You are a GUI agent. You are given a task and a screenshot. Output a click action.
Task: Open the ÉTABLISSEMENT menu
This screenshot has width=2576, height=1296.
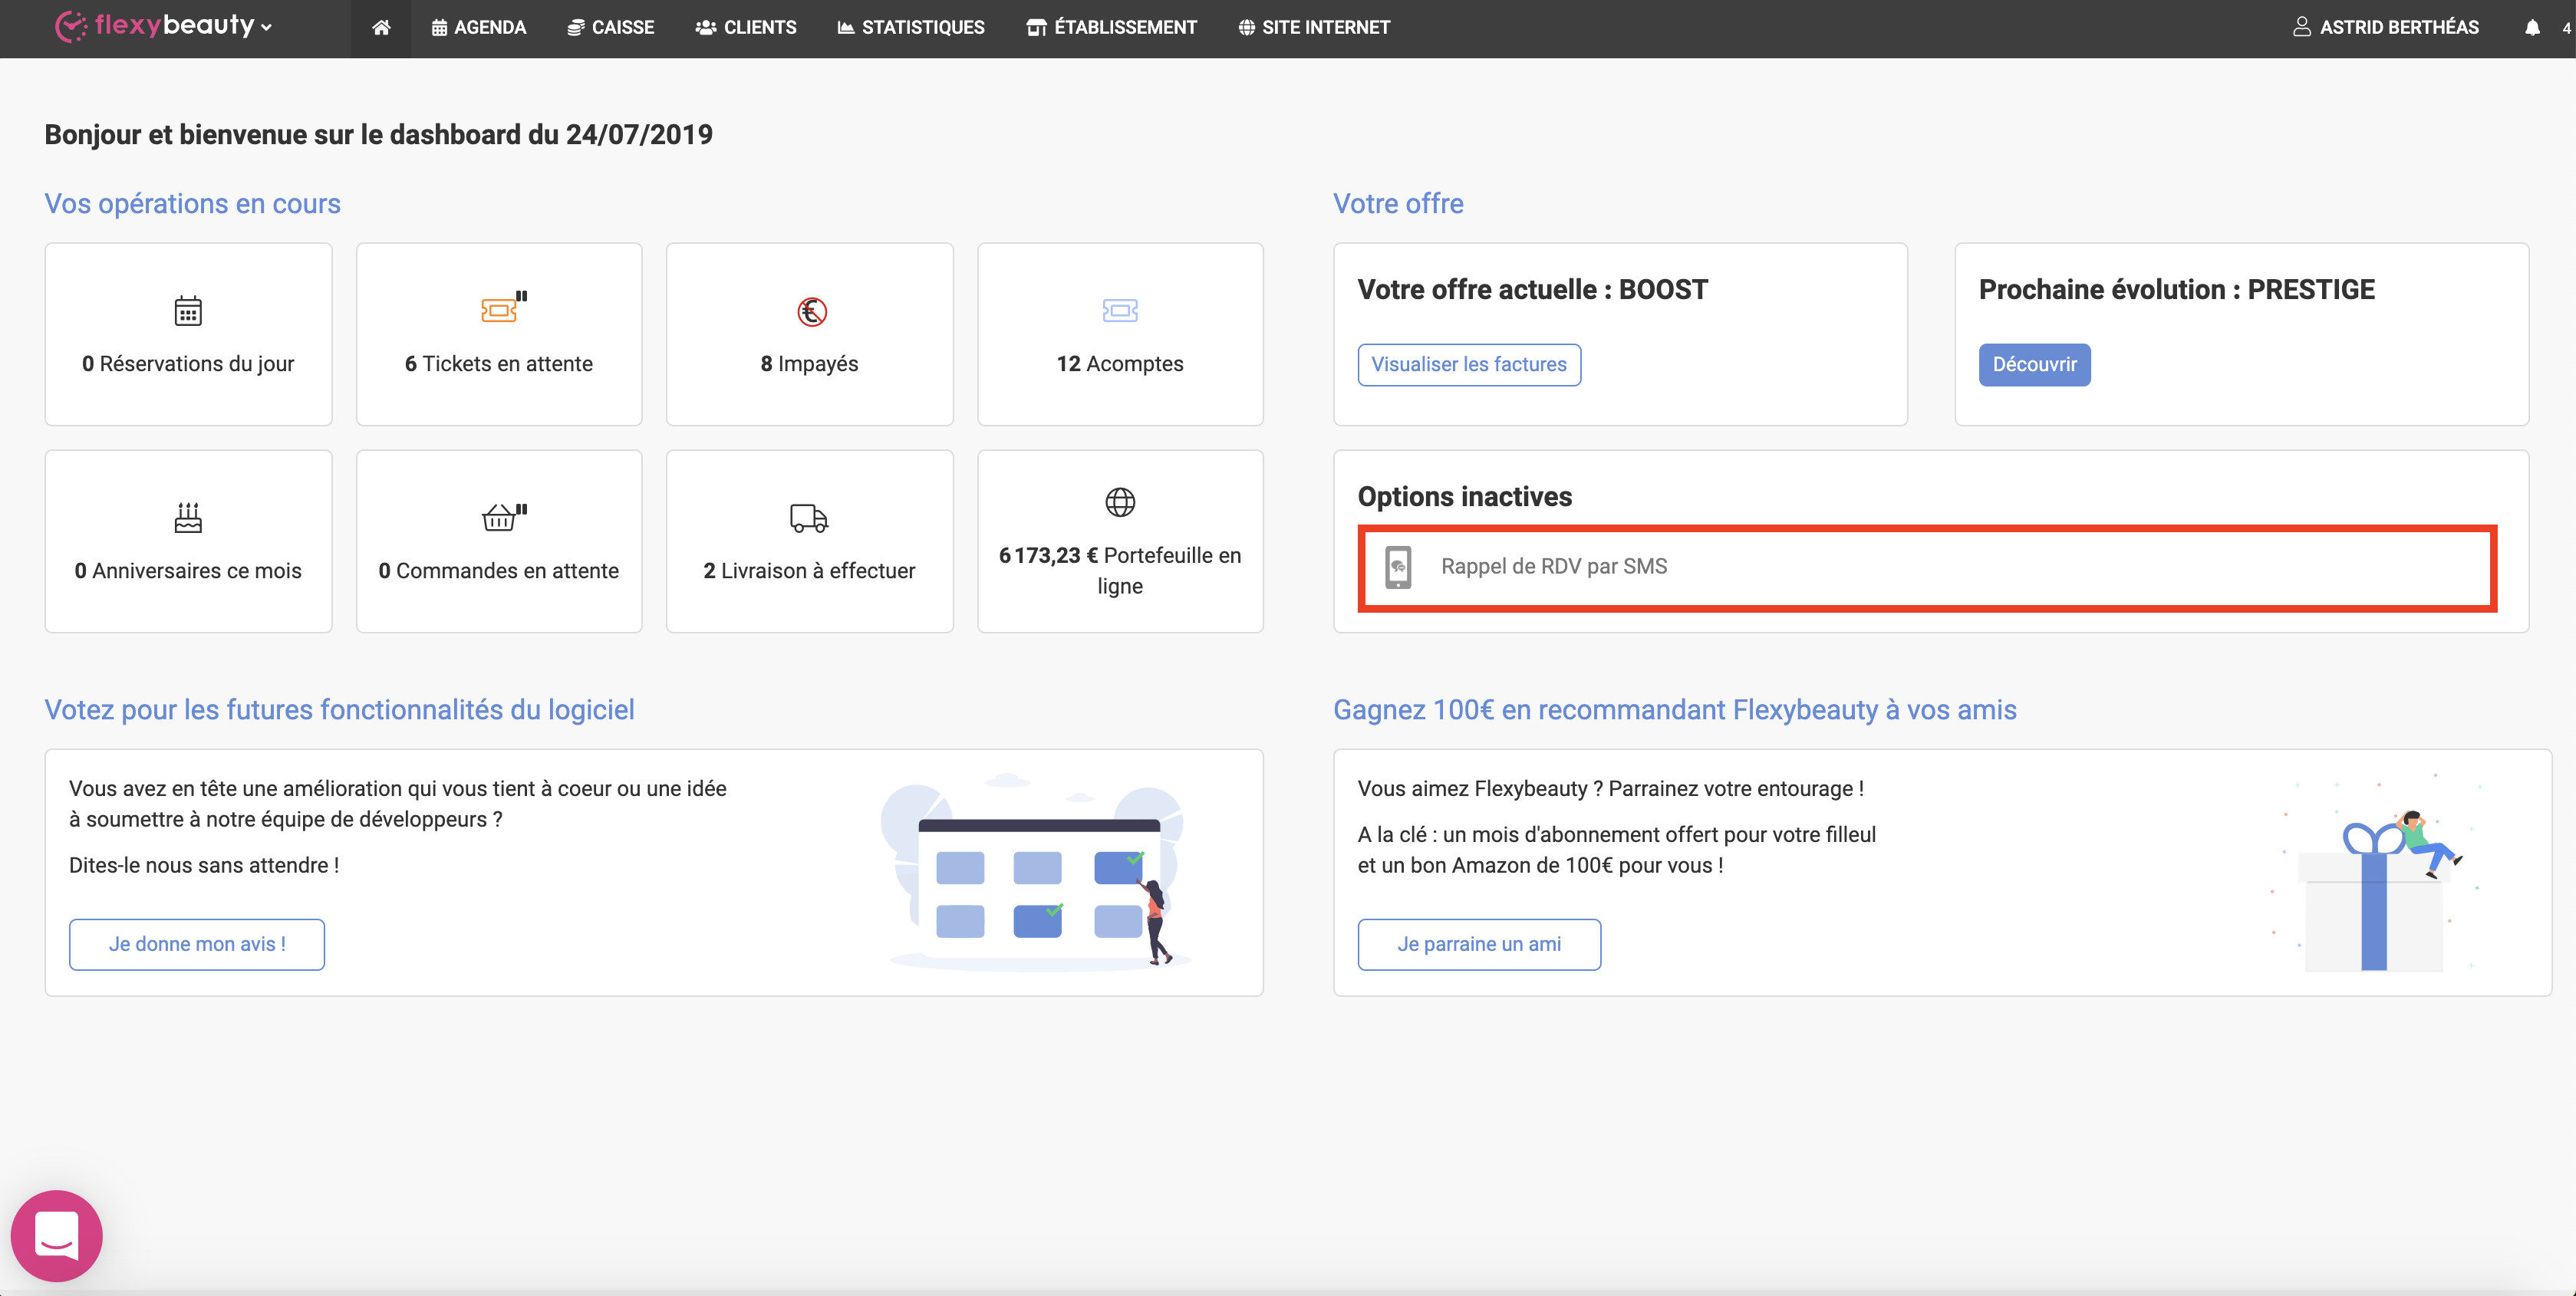pos(1111,28)
